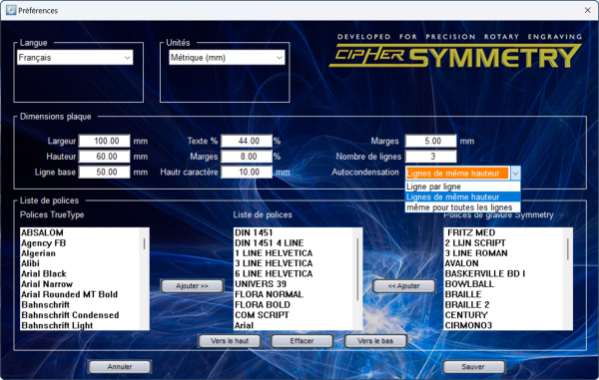The image size is (599, 380).
Task: Click the Préférences window title icon
Action: 11,10
